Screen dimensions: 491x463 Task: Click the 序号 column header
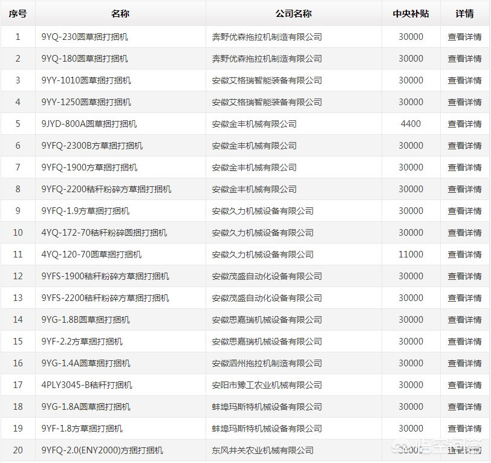tap(18, 14)
